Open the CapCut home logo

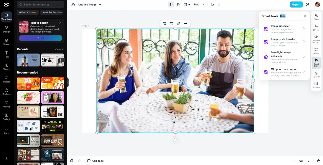6,4
